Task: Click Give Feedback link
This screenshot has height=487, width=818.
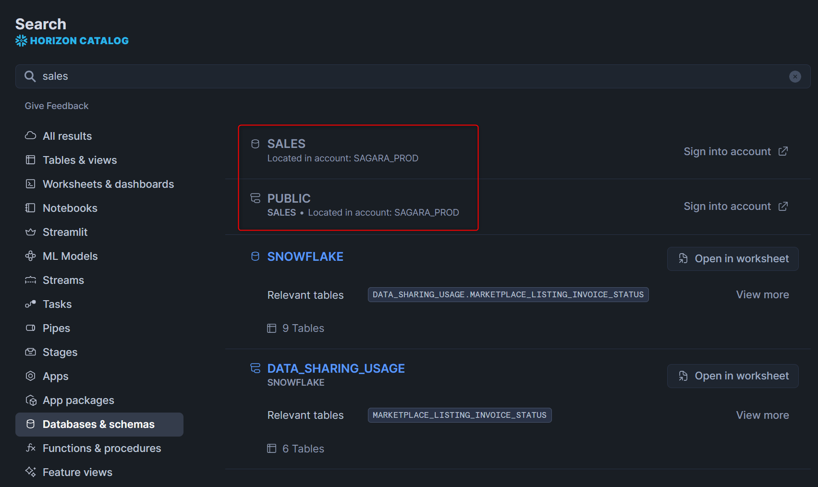Action: click(57, 106)
